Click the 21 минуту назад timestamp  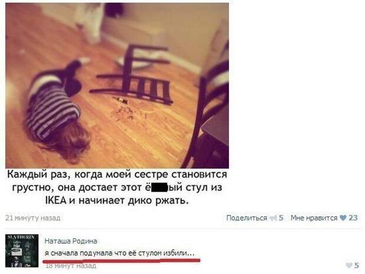[33, 218]
